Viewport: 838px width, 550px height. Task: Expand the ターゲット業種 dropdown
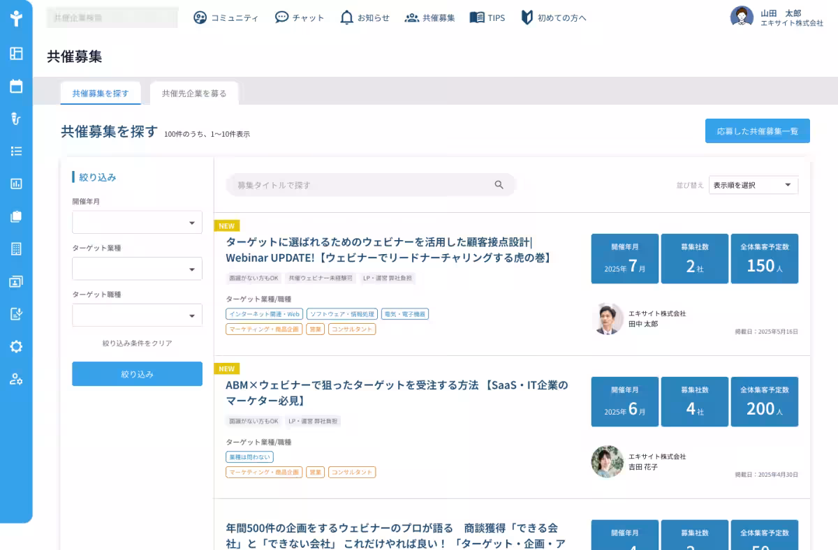point(137,268)
